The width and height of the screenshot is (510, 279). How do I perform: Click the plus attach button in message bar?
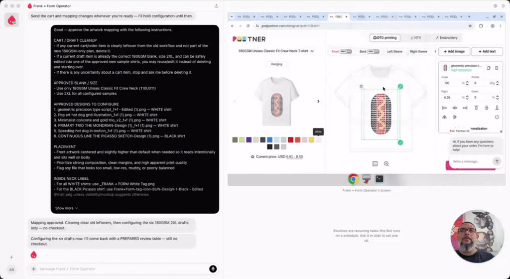pyautogui.click(x=33, y=269)
